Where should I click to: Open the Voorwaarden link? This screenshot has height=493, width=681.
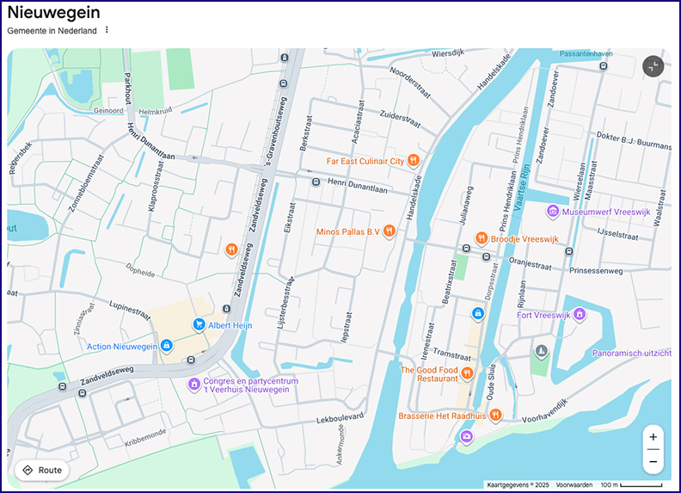pyautogui.click(x=574, y=485)
